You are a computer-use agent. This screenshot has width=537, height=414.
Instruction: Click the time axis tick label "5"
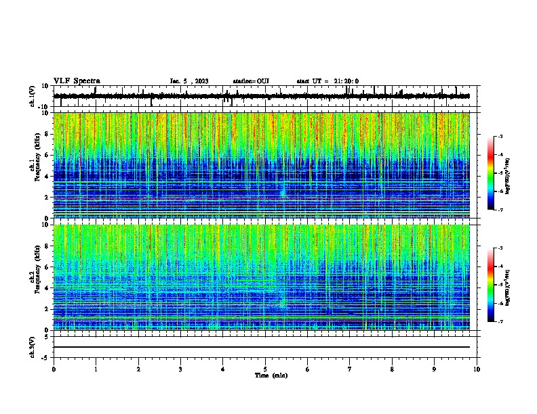point(265,369)
